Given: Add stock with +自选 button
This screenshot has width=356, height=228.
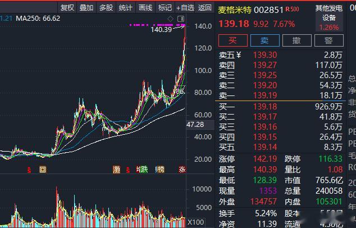Looking at the screenshot, I should point(185,8).
